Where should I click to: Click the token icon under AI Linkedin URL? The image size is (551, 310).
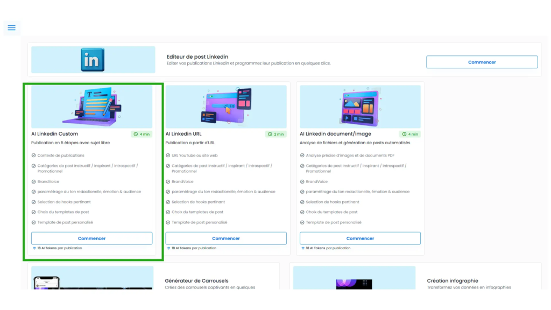coord(168,248)
